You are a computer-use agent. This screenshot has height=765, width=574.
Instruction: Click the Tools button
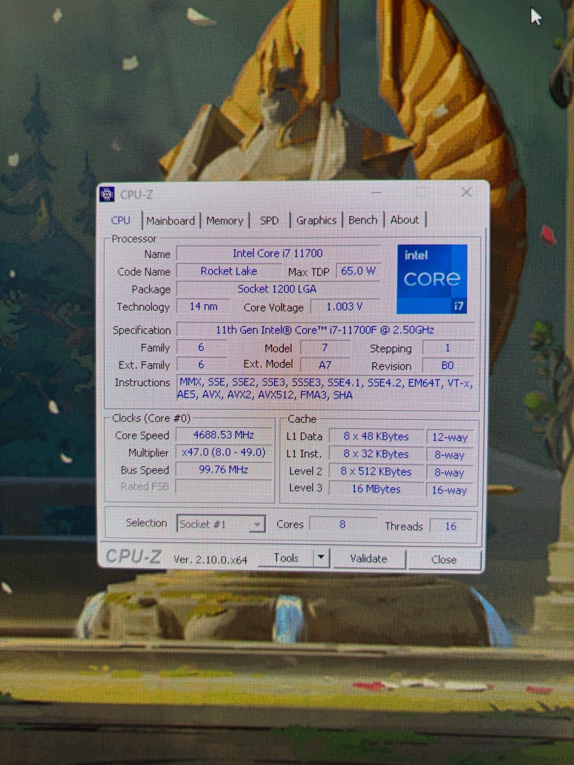[x=286, y=558]
